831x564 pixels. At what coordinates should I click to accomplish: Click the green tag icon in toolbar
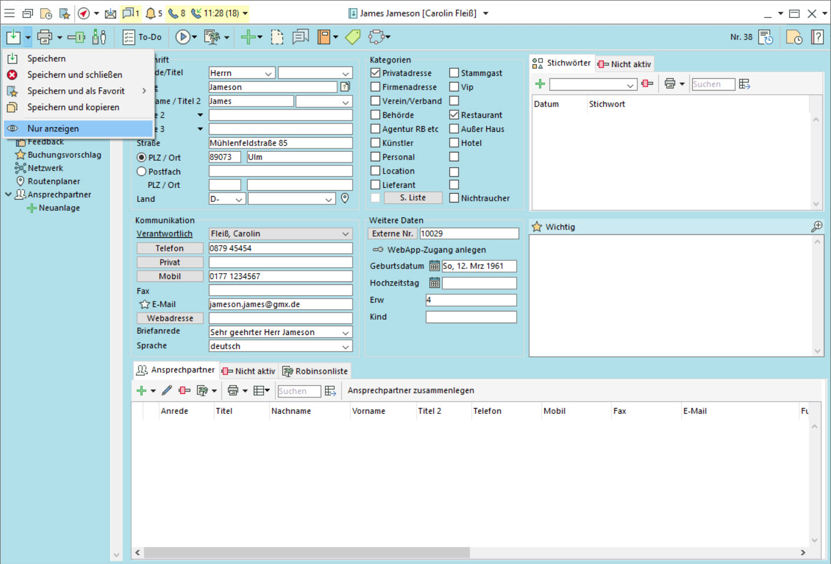(353, 37)
